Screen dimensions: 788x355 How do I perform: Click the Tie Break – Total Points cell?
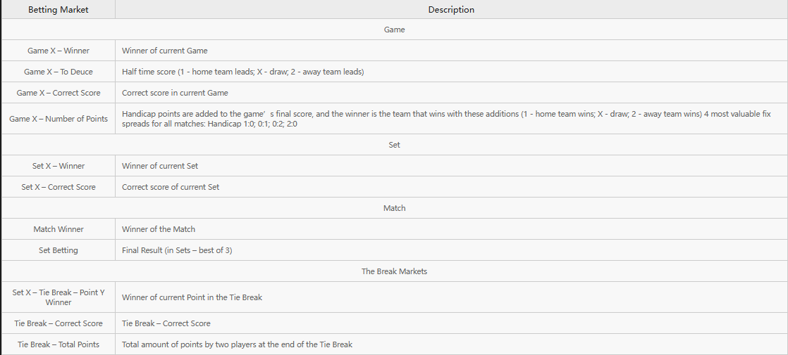tap(59, 344)
